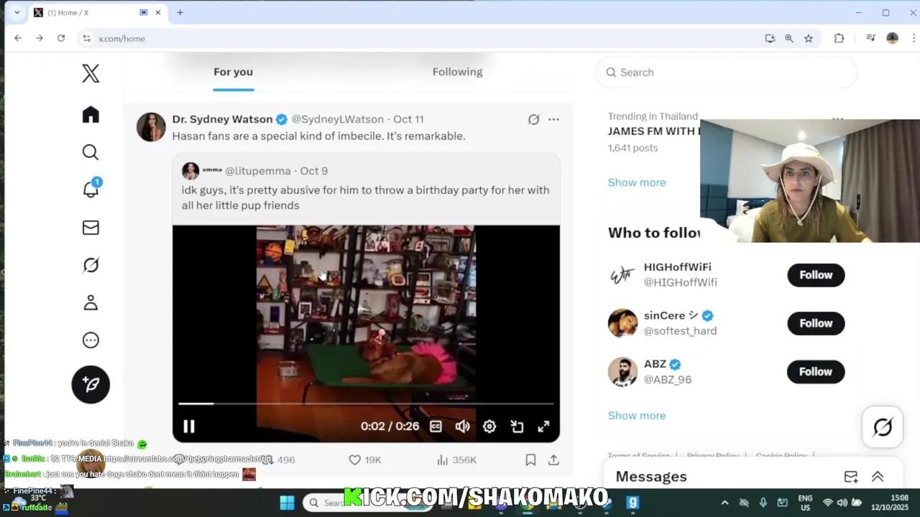Click Grok icon on Sydney Watson post
The height and width of the screenshot is (517, 920).
[x=533, y=120]
